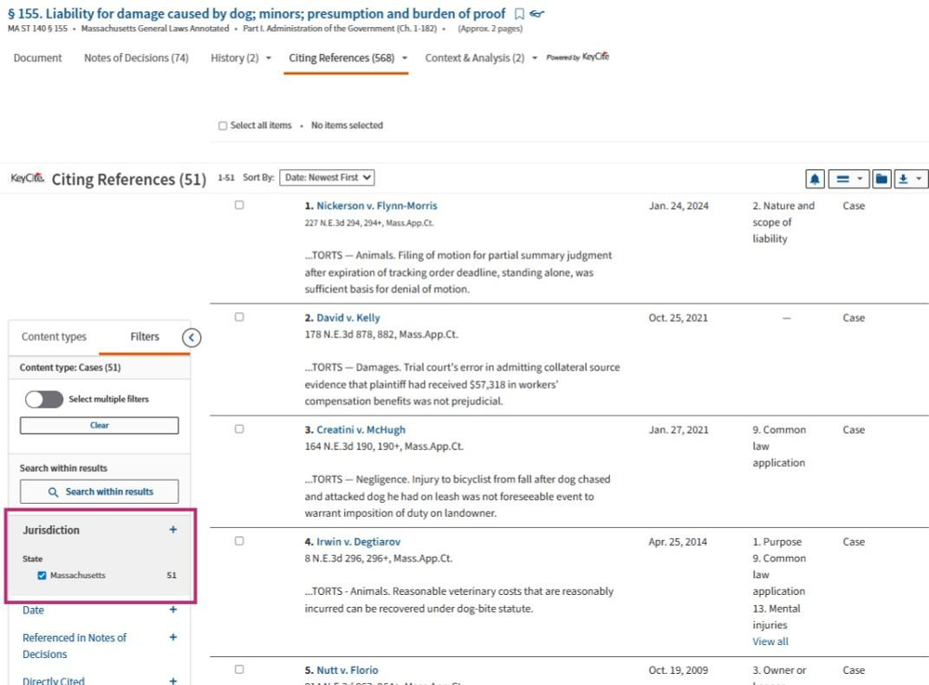Expand the Context & Analysis dropdown arrow
929x685 pixels.
tap(535, 58)
